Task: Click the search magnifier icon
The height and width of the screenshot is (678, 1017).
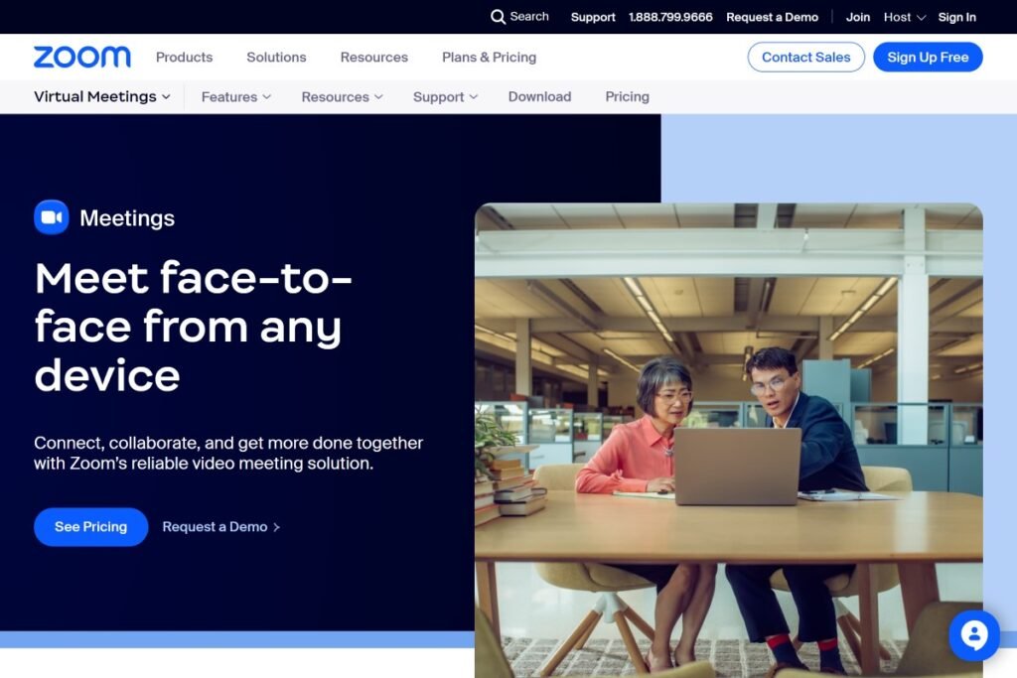Action: [x=497, y=17]
